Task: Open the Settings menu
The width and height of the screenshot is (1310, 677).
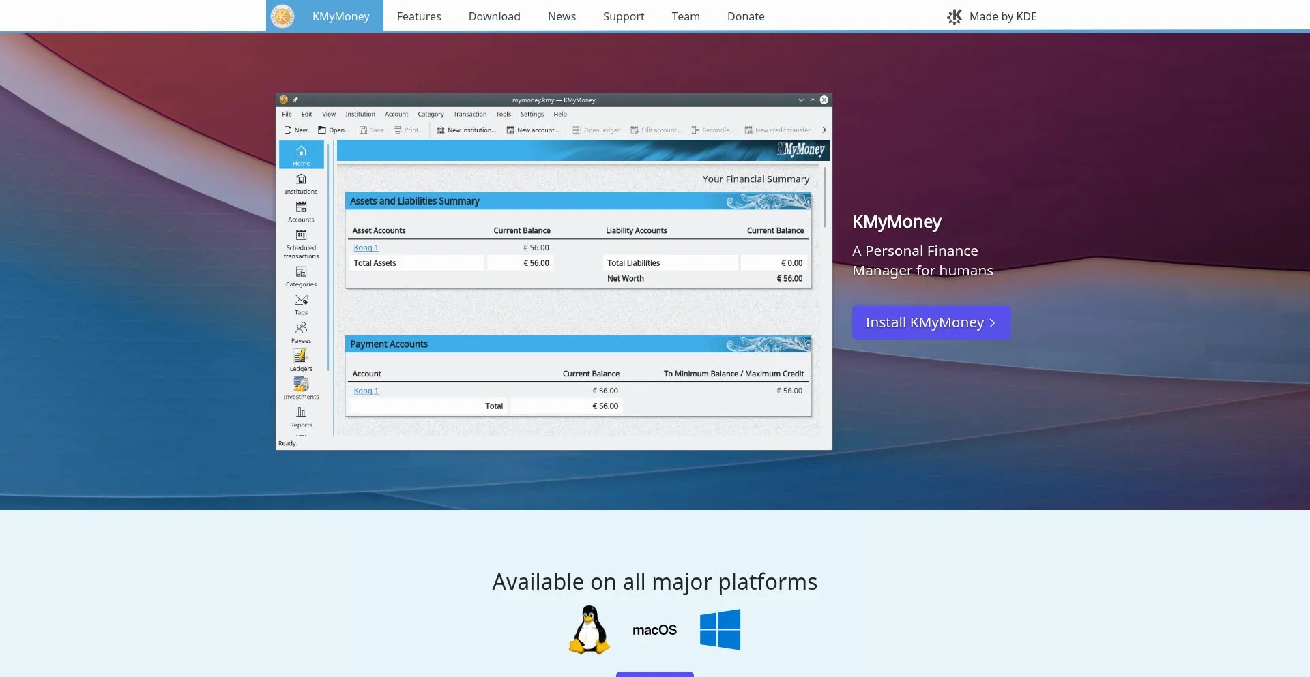Action: click(532, 114)
